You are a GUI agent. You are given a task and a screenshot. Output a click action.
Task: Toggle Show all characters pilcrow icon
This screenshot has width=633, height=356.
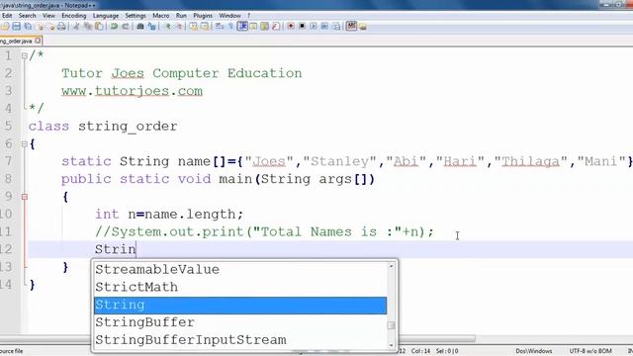pyautogui.click(x=230, y=27)
